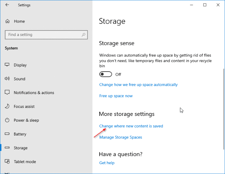The height and width of the screenshot is (174, 225).
Task: Click Change how we free up space automatically
Action: (139, 85)
